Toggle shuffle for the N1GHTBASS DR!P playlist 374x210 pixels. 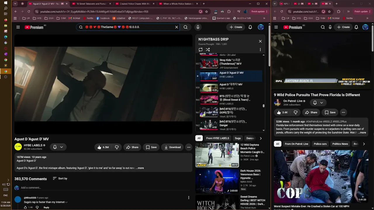[x=208, y=50]
